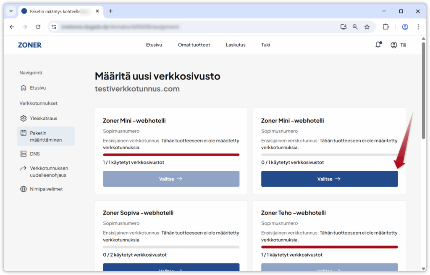Click the browser zoom magnifier icon
Viewport: 430px width, 275px height.
(355, 27)
